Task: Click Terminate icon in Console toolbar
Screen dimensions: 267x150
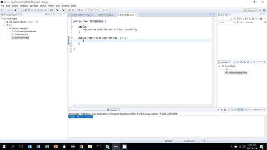Action: click(218, 110)
